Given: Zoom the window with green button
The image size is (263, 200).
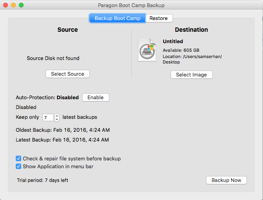Looking at the screenshot, I should pos(21,5).
